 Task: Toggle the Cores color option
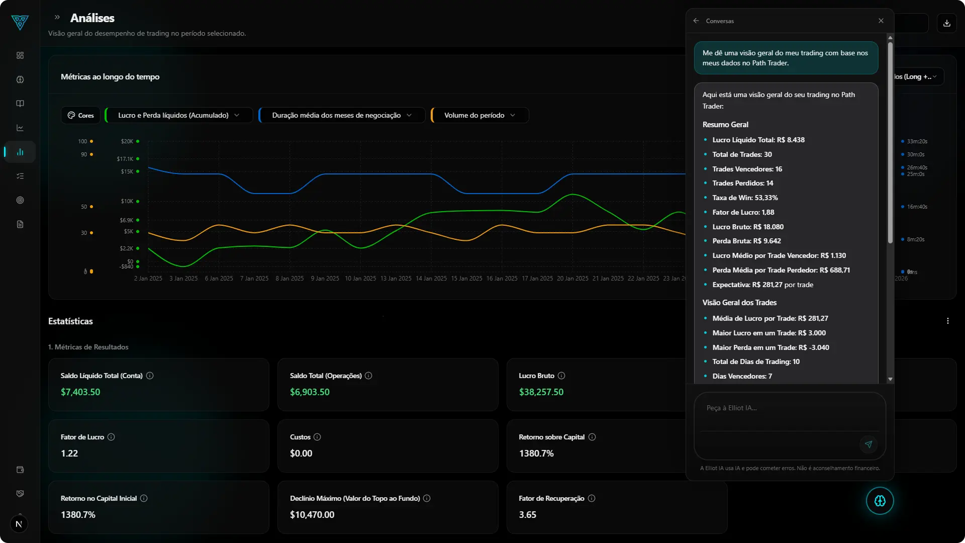point(80,115)
